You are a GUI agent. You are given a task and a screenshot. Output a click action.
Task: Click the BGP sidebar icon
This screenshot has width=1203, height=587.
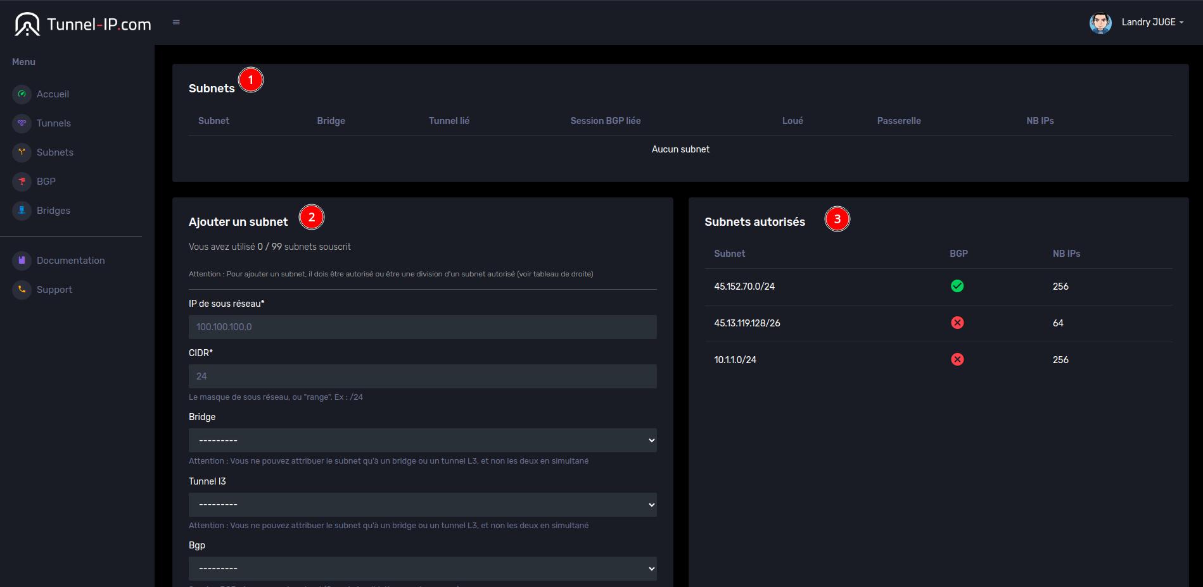[22, 182]
